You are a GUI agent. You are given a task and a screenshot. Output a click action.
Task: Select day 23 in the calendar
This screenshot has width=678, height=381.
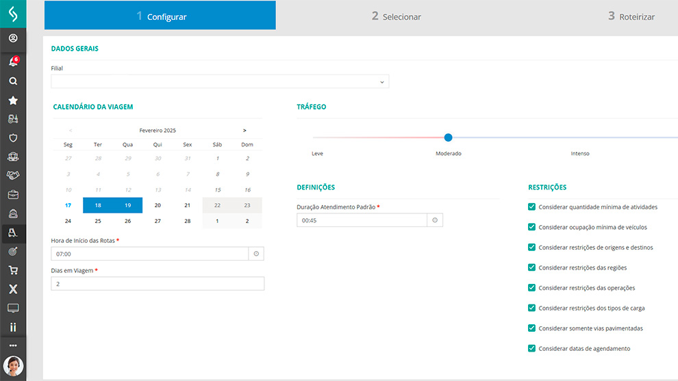tap(247, 205)
